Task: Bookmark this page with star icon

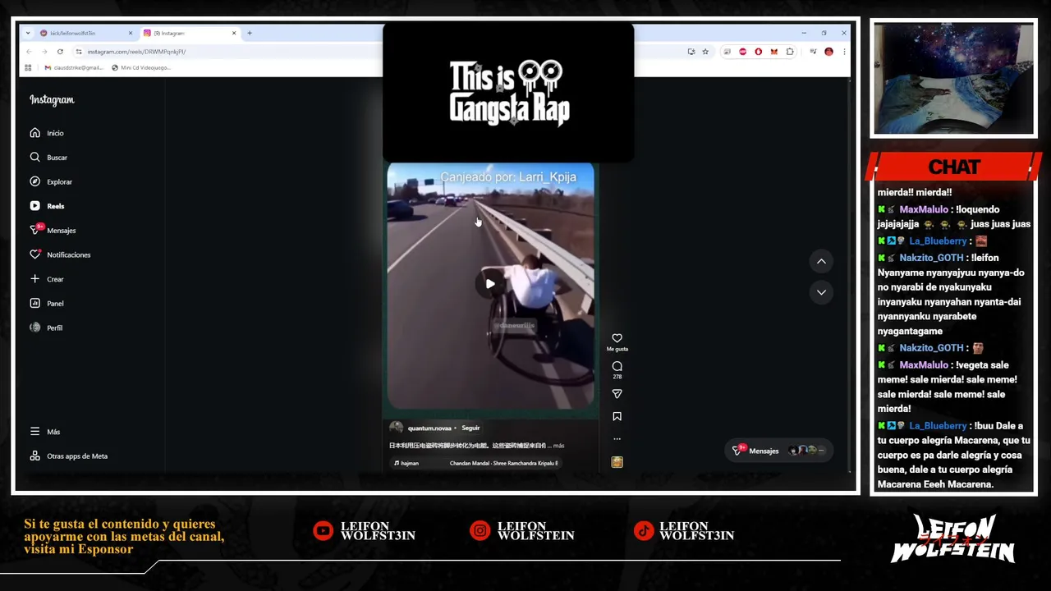Action: tap(704, 52)
